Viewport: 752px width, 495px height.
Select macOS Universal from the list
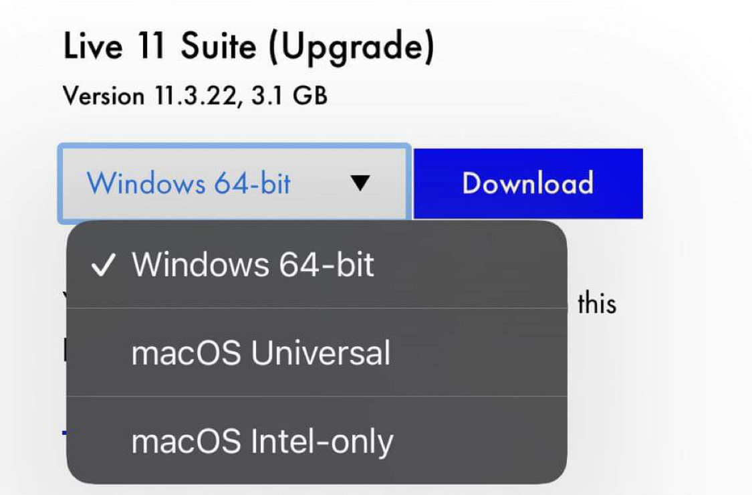(261, 353)
